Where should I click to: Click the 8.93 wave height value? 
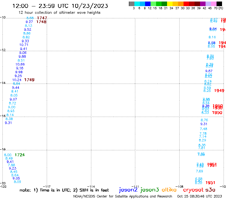click(11, 111)
